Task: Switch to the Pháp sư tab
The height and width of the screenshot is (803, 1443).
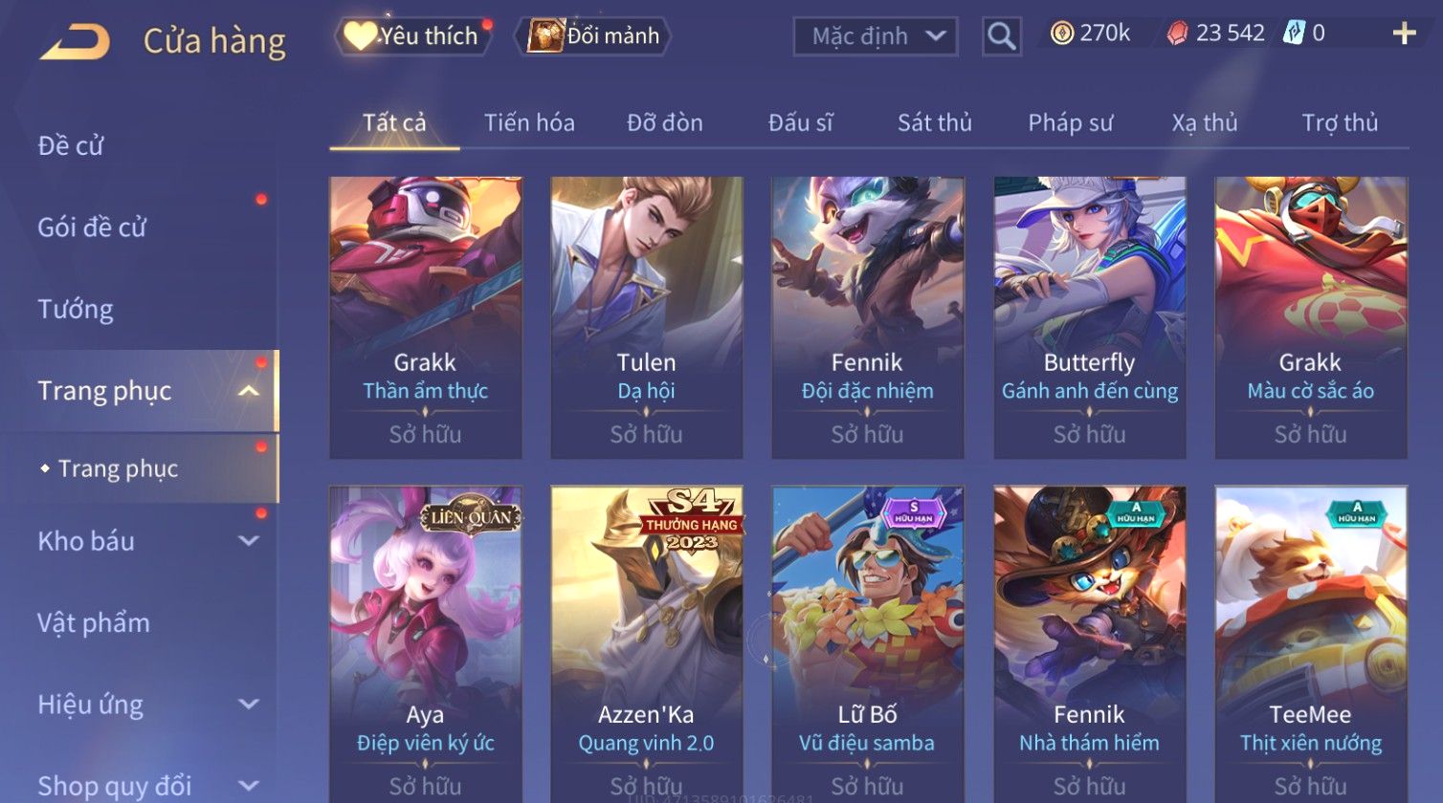Action: click(x=1070, y=122)
